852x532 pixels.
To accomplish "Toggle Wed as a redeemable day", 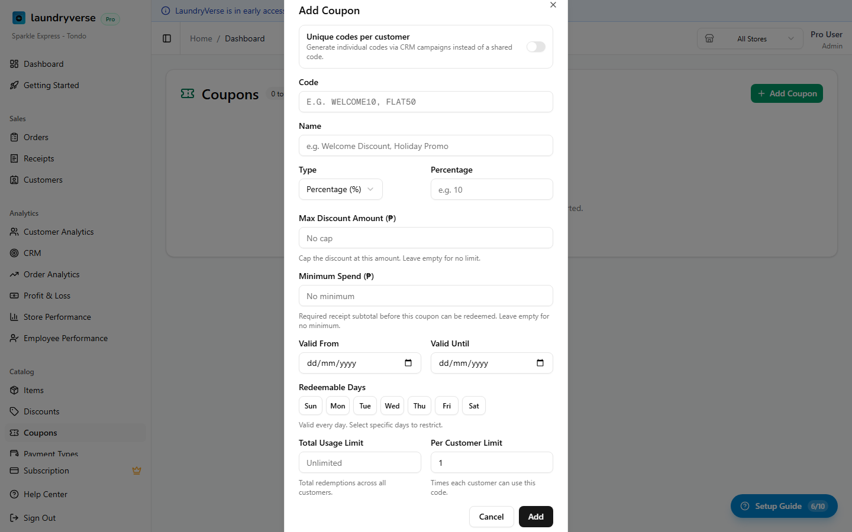I will pyautogui.click(x=392, y=406).
